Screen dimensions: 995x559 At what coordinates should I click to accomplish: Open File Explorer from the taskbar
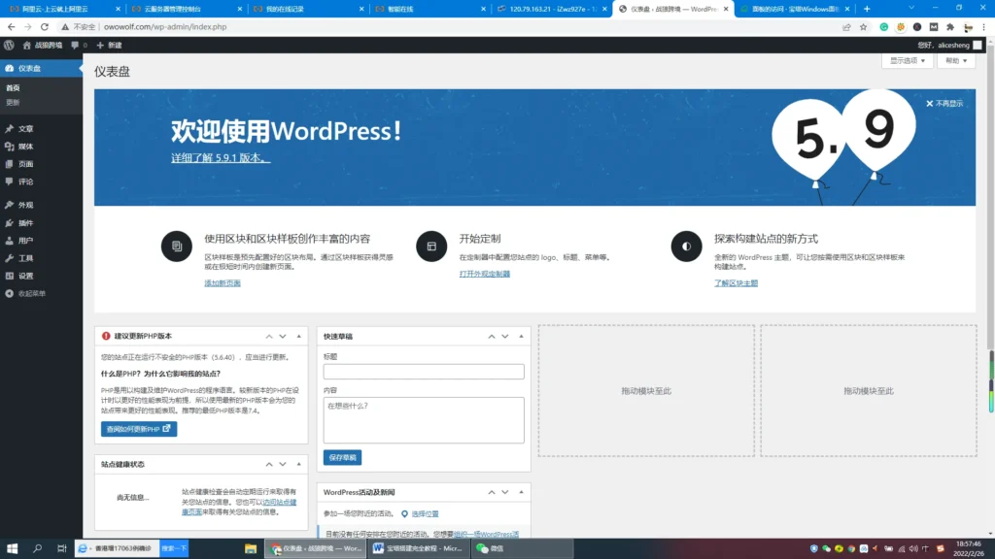click(x=251, y=549)
